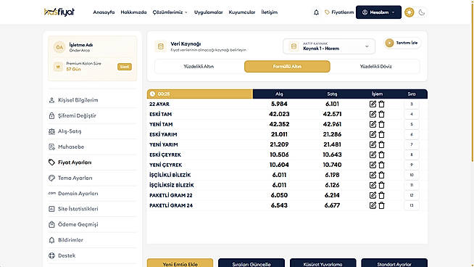Edit the ESKİ TAM row

373,114
